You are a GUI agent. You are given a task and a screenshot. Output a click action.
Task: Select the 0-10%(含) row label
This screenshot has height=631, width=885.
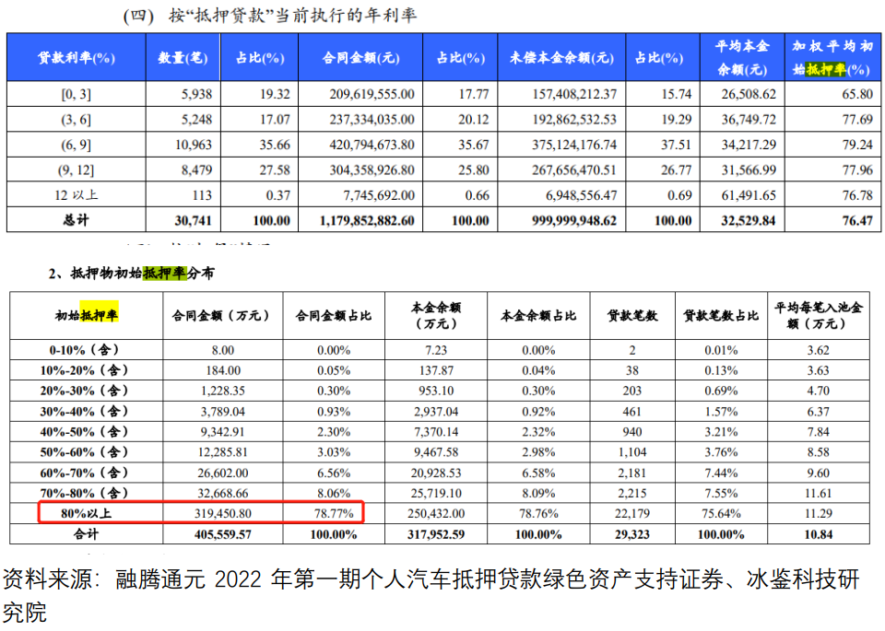tap(86, 350)
